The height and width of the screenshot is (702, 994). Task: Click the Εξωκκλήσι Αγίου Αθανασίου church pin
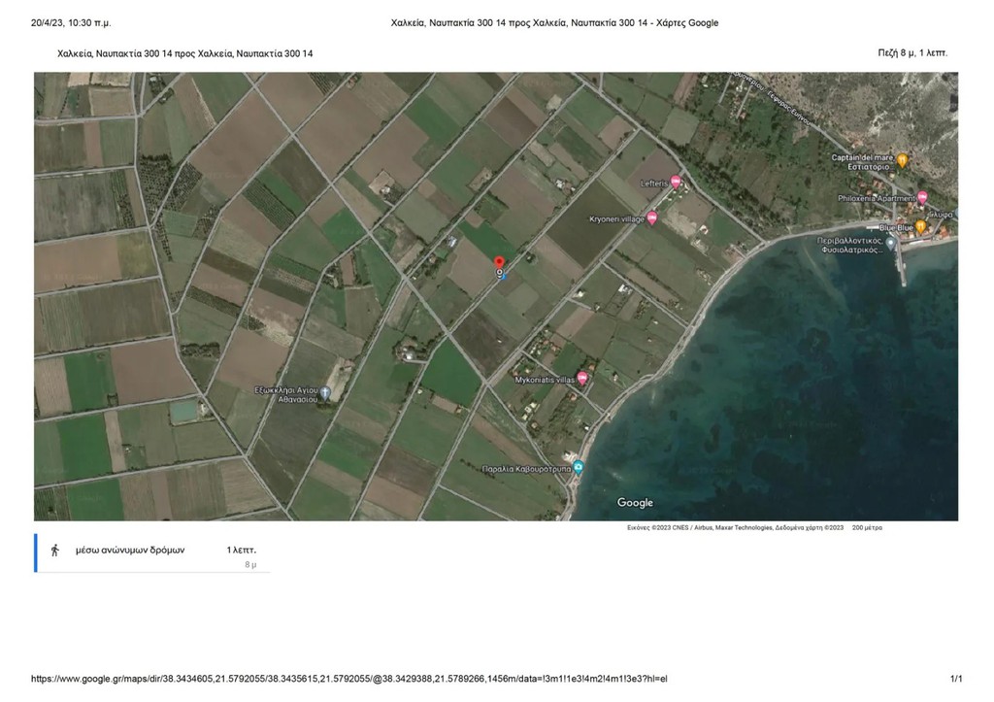pyautogui.click(x=324, y=394)
